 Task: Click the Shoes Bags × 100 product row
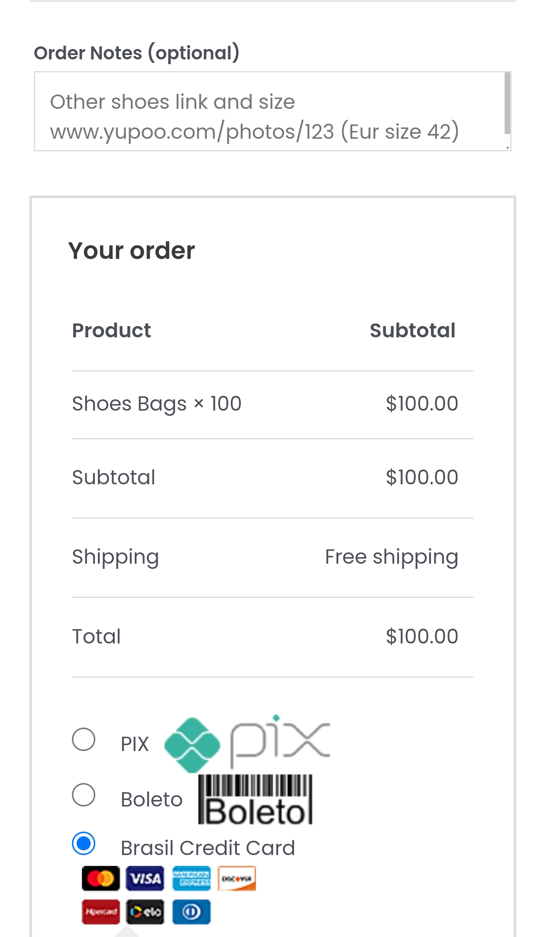tap(272, 404)
